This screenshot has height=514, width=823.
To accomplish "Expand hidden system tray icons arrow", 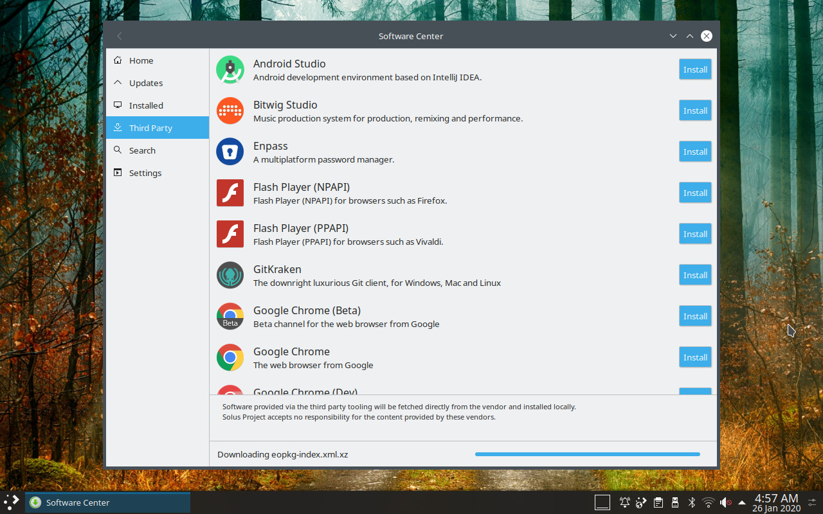I will [742, 502].
